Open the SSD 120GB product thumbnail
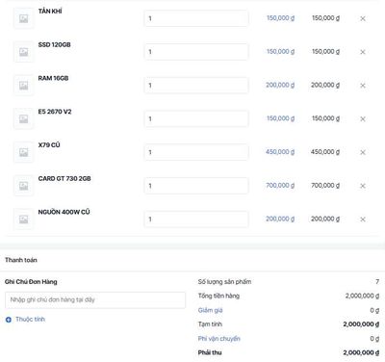This screenshot has width=385, height=362. [x=23, y=52]
